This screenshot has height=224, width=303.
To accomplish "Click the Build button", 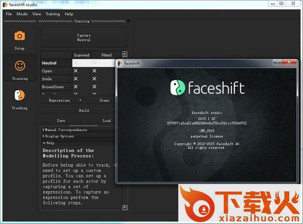I will point(84,111).
